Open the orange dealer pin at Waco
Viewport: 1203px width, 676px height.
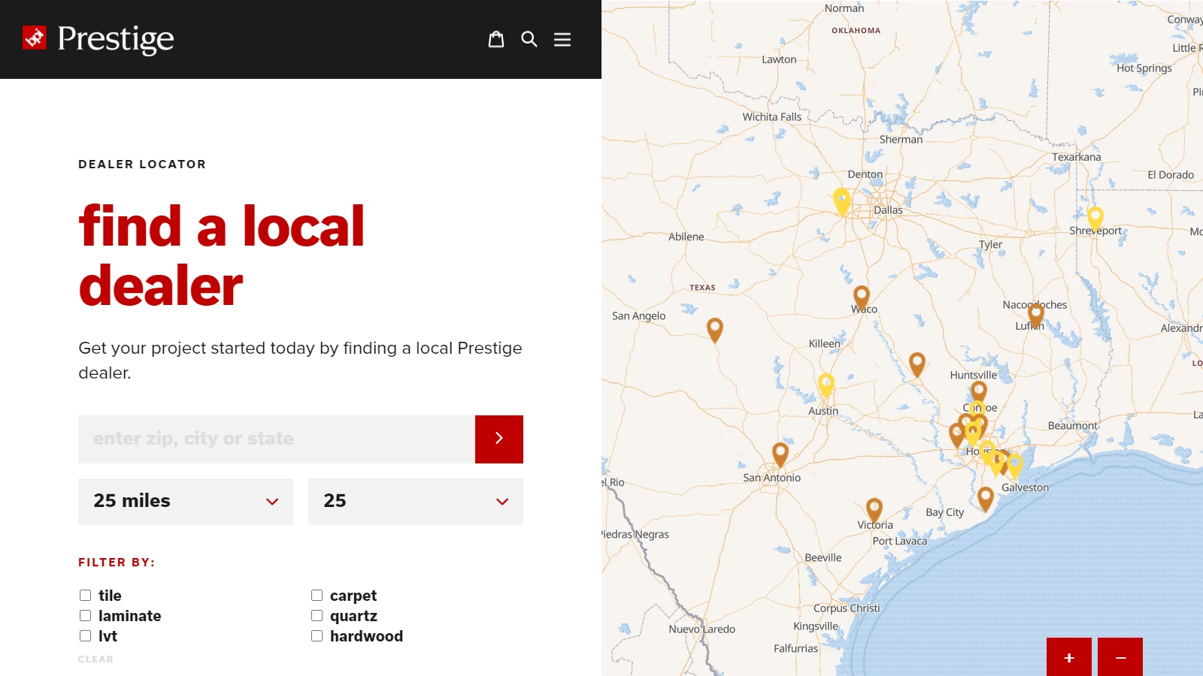point(862,297)
